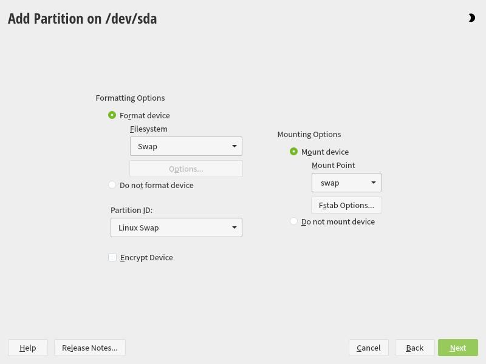Select the Mount device radio button
This screenshot has height=364, width=486.
[294, 152]
